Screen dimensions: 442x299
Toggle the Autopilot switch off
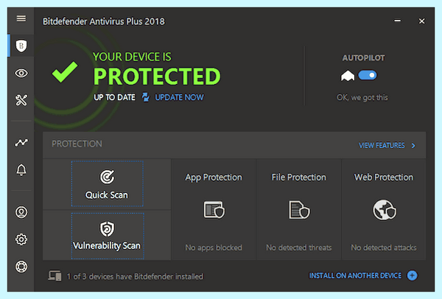click(x=368, y=75)
